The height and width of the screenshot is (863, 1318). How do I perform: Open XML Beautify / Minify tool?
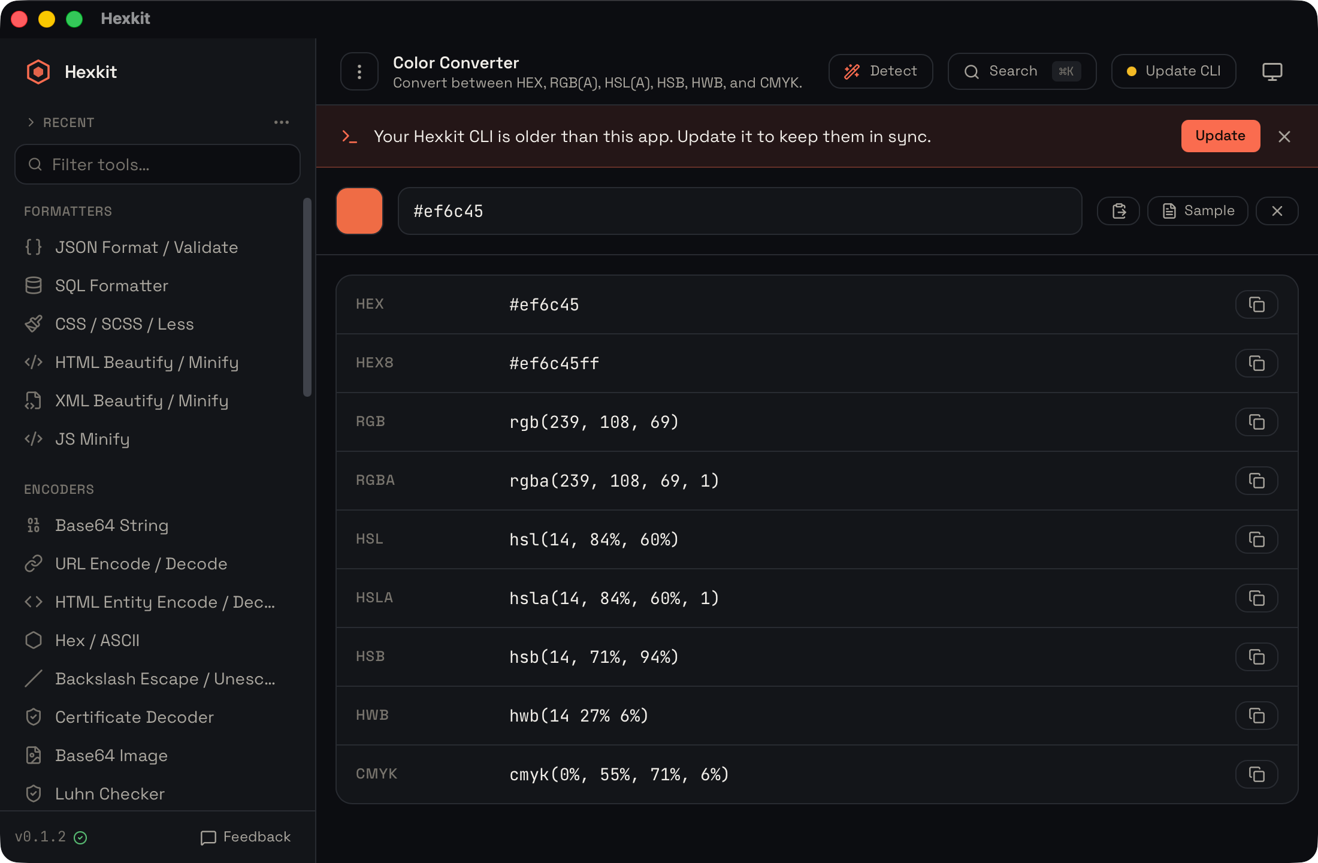point(157,401)
